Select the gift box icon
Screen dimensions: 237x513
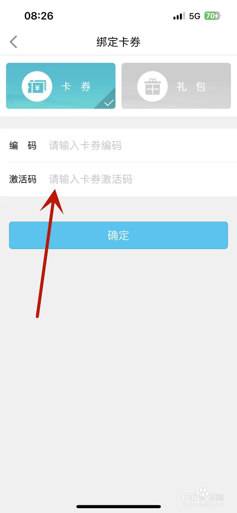pos(152,86)
